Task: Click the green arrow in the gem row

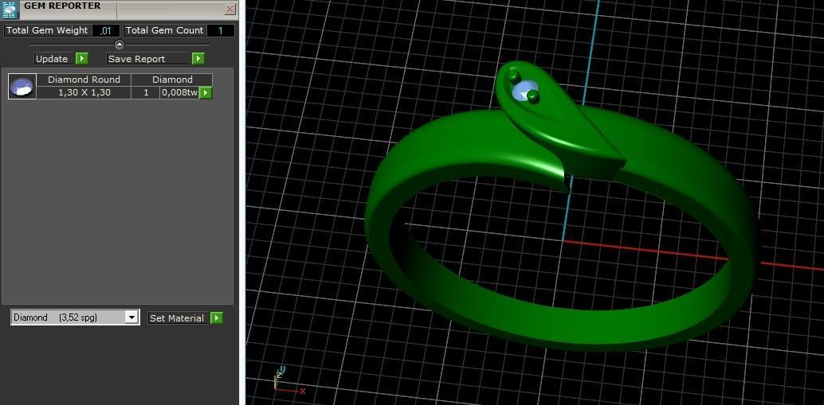Action: pos(206,93)
